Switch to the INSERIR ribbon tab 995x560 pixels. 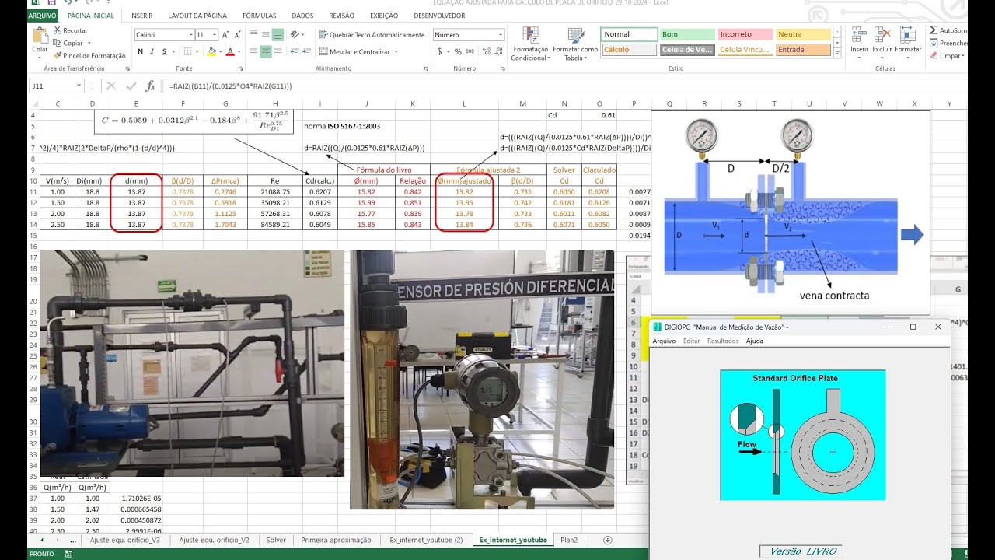click(x=141, y=16)
